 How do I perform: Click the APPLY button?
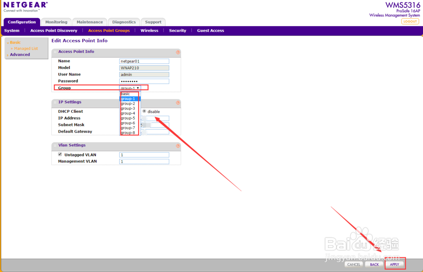point(394,264)
